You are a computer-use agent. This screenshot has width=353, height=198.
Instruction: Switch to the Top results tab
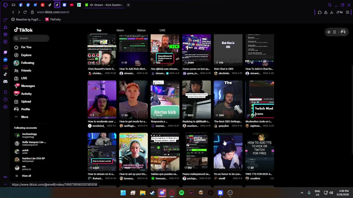coord(99,30)
